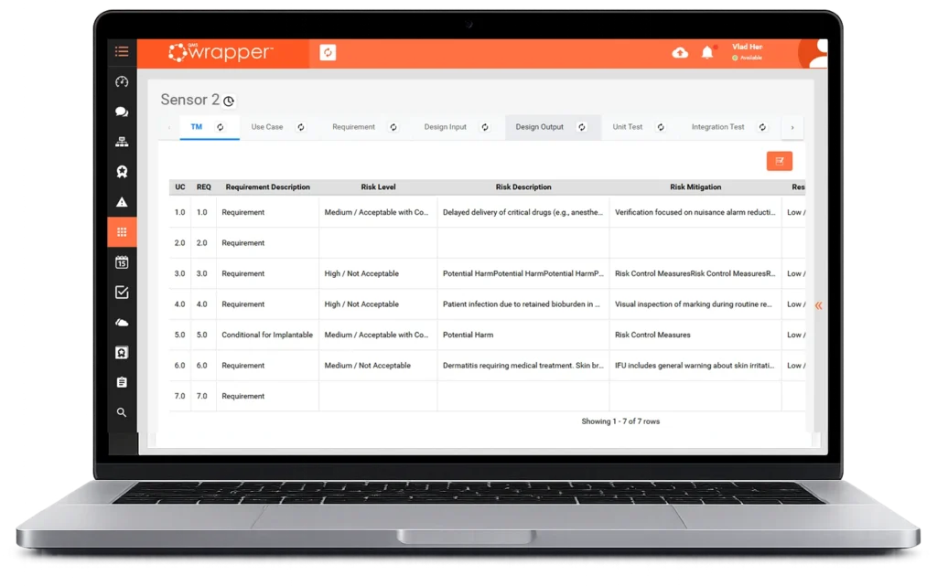
Task: Select the tasks checklist icon in sidebar
Action: (122, 293)
